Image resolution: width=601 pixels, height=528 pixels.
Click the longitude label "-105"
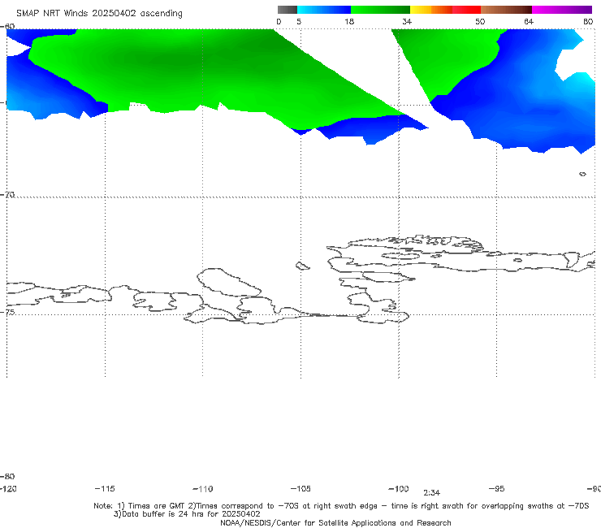pyautogui.click(x=300, y=488)
